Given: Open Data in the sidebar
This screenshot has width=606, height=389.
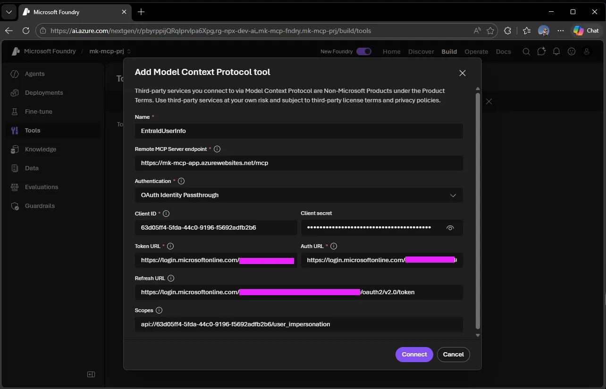Looking at the screenshot, I should [x=53, y=168].
